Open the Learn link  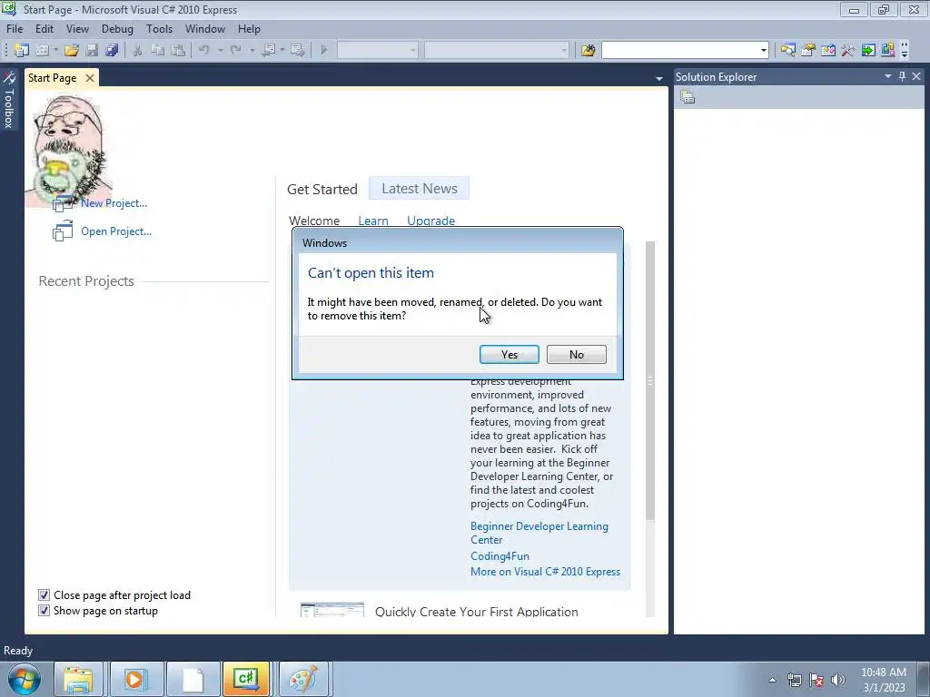pos(373,221)
